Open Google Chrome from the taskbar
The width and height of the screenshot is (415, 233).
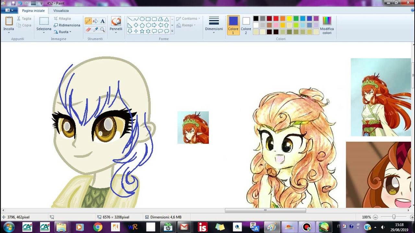pyautogui.click(x=98, y=227)
